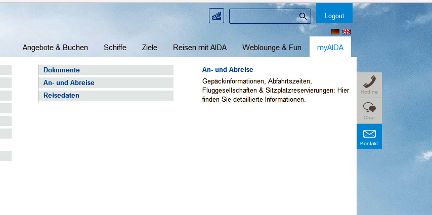Focus the search input field

coord(263,16)
